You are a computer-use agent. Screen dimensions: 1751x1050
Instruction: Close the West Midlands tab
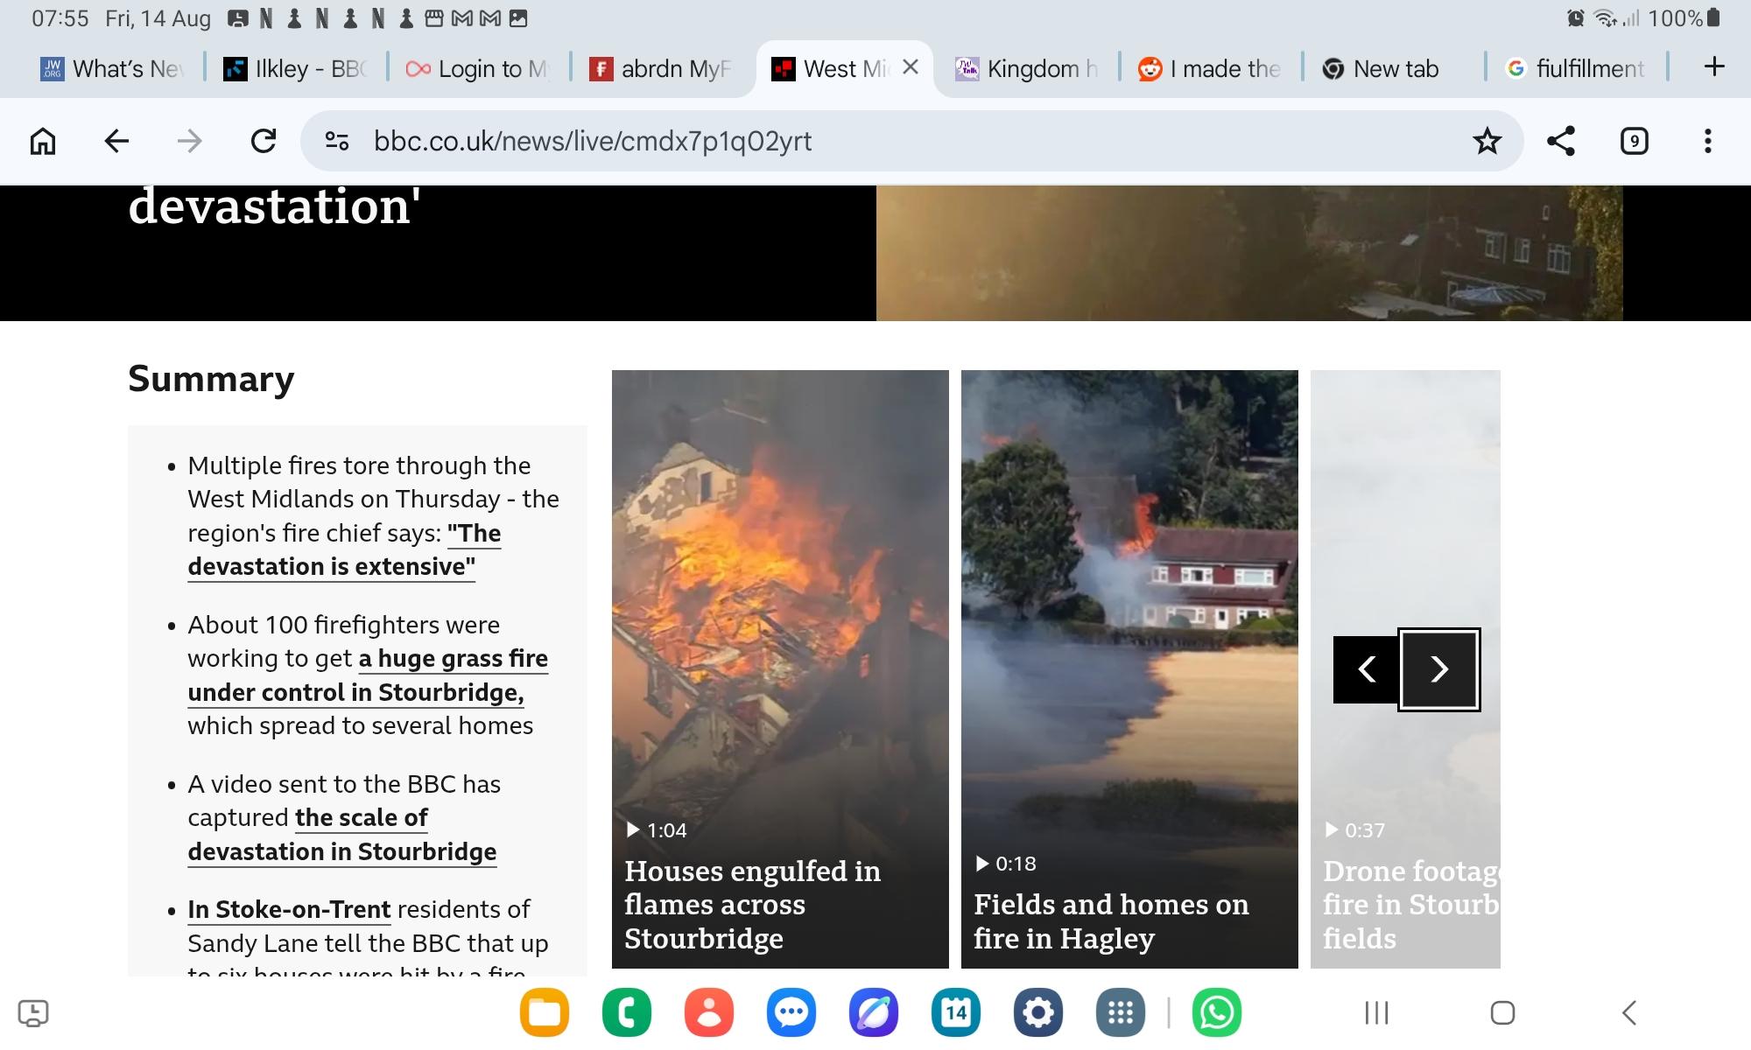tap(911, 67)
